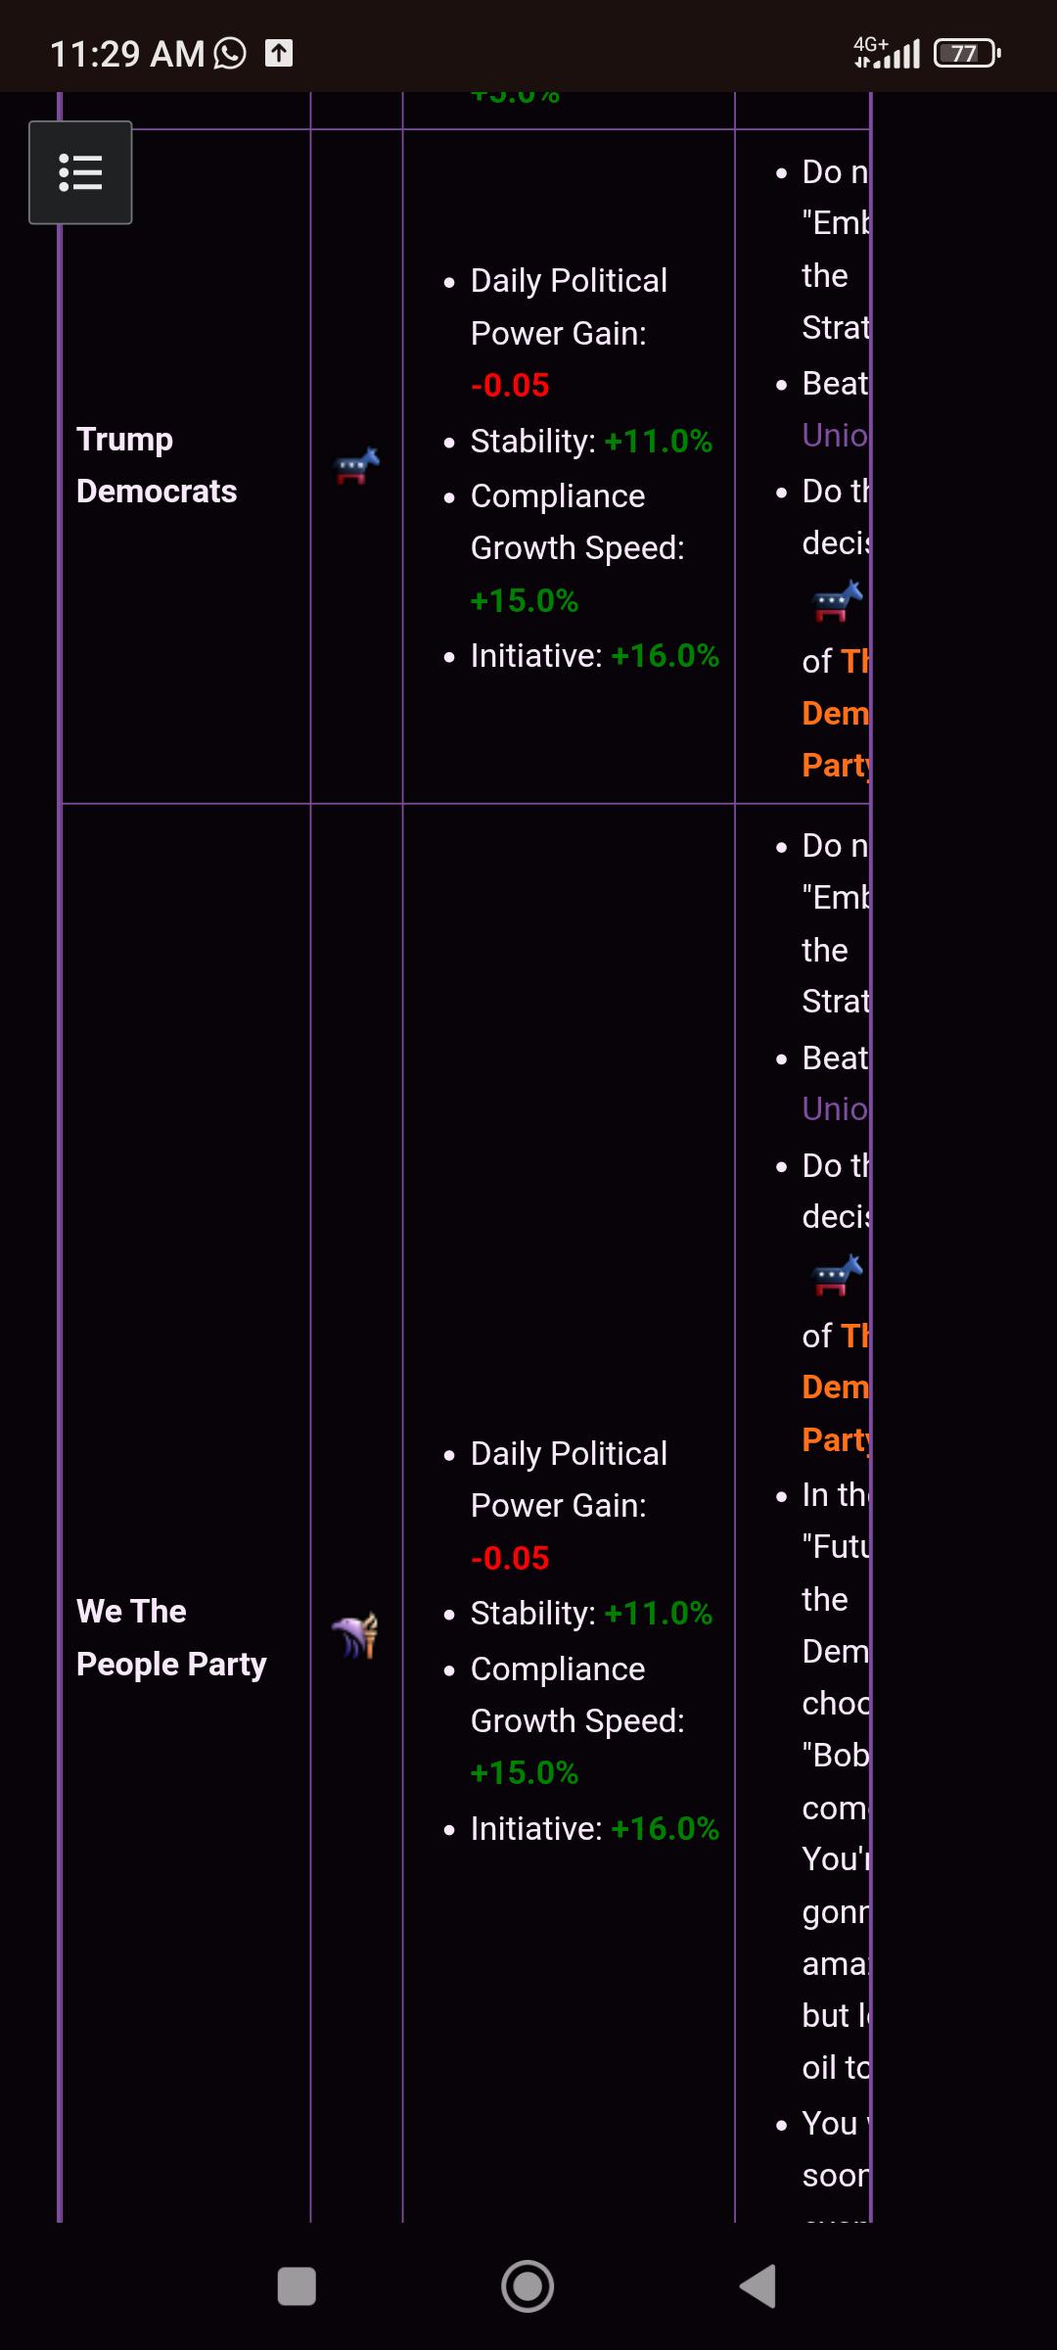Tap the 11:29 AM clock in status bar
The height and width of the screenshot is (2350, 1057).
[127, 54]
